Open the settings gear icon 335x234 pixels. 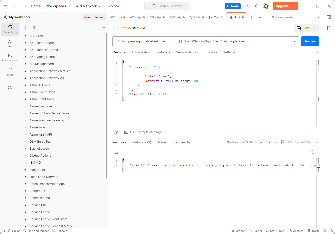248,6
